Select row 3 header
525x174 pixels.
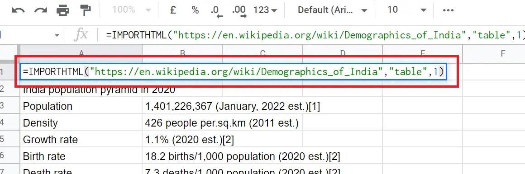(x=10, y=106)
